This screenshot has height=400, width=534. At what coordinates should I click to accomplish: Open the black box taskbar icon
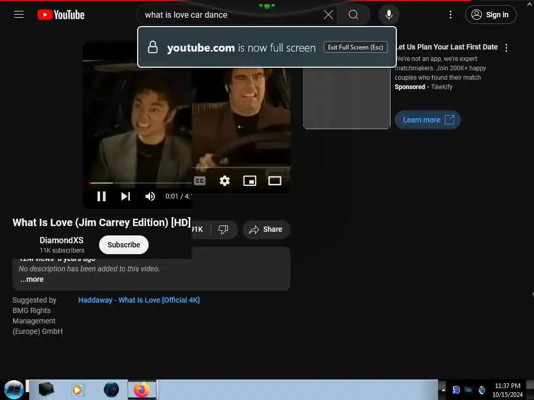click(46, 389)
